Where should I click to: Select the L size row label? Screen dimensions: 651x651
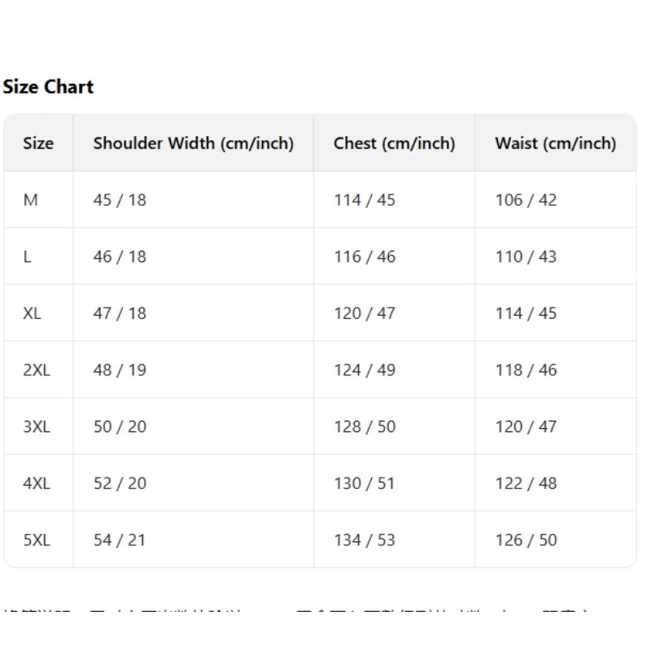point(28,256)
